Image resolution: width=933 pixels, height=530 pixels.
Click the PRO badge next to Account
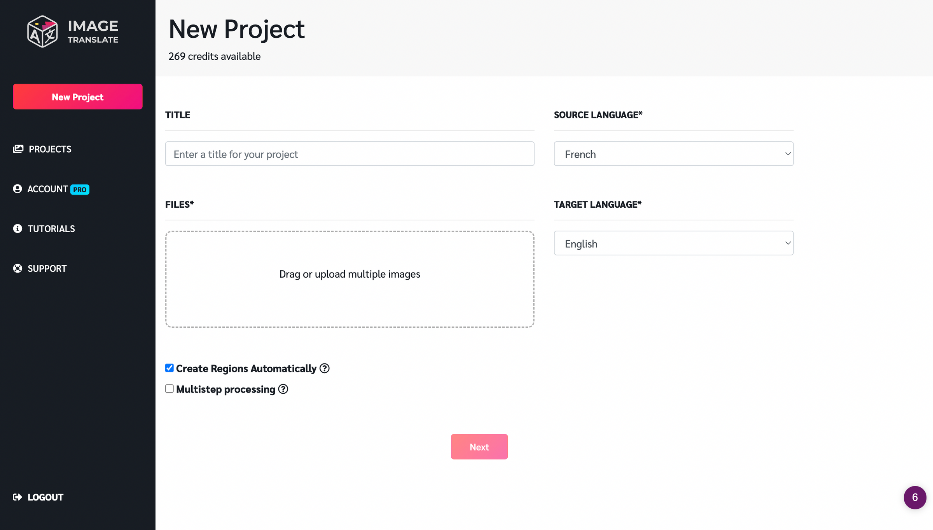click(x=80, y=189)
